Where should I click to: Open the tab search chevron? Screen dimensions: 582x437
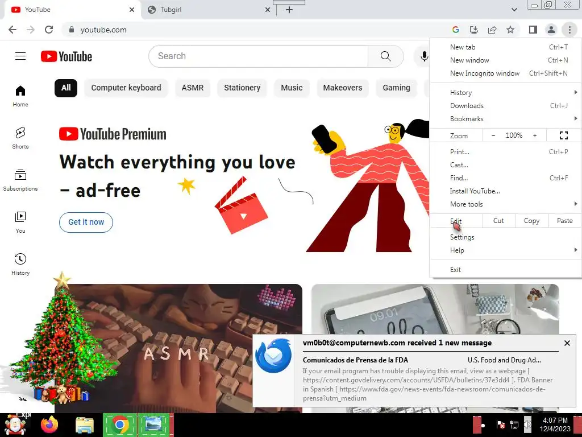pyautogui.click(x=514, y=10)
